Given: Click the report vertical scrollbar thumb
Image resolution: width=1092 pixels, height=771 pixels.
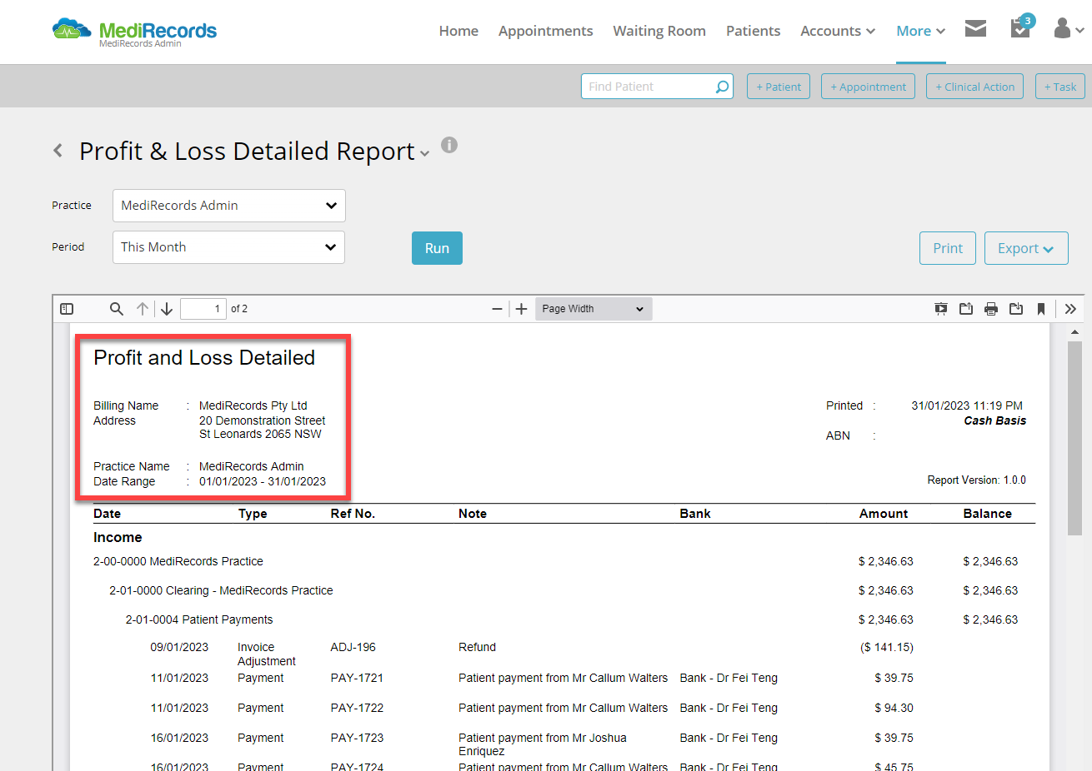Looking at the screenshot, I should point(1074,438).
